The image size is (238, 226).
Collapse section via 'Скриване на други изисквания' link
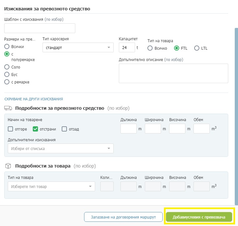coord(34,99)
